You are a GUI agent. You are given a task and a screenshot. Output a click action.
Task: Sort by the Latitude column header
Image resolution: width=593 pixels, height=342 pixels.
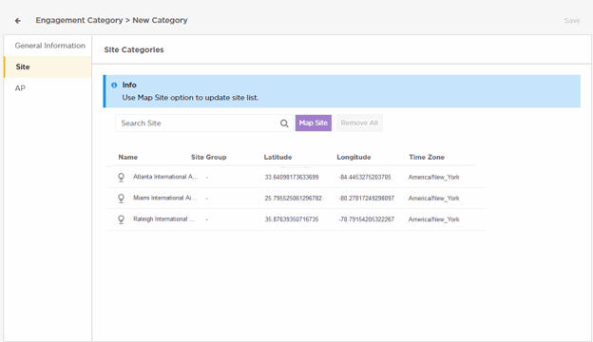tap(277, 157)
